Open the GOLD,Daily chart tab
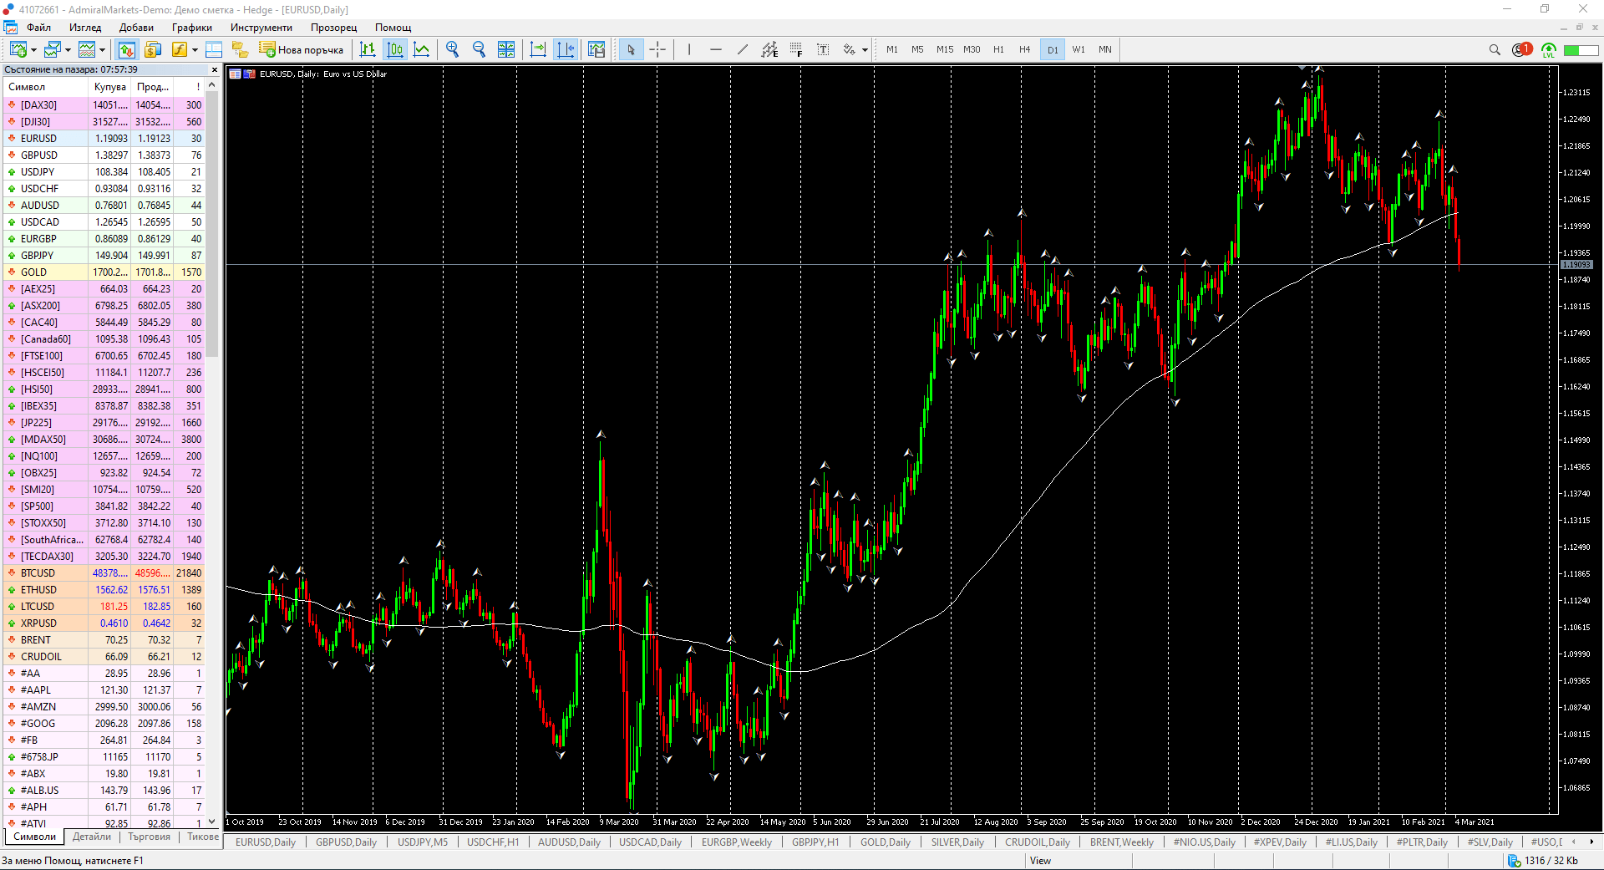 (886, 842)
